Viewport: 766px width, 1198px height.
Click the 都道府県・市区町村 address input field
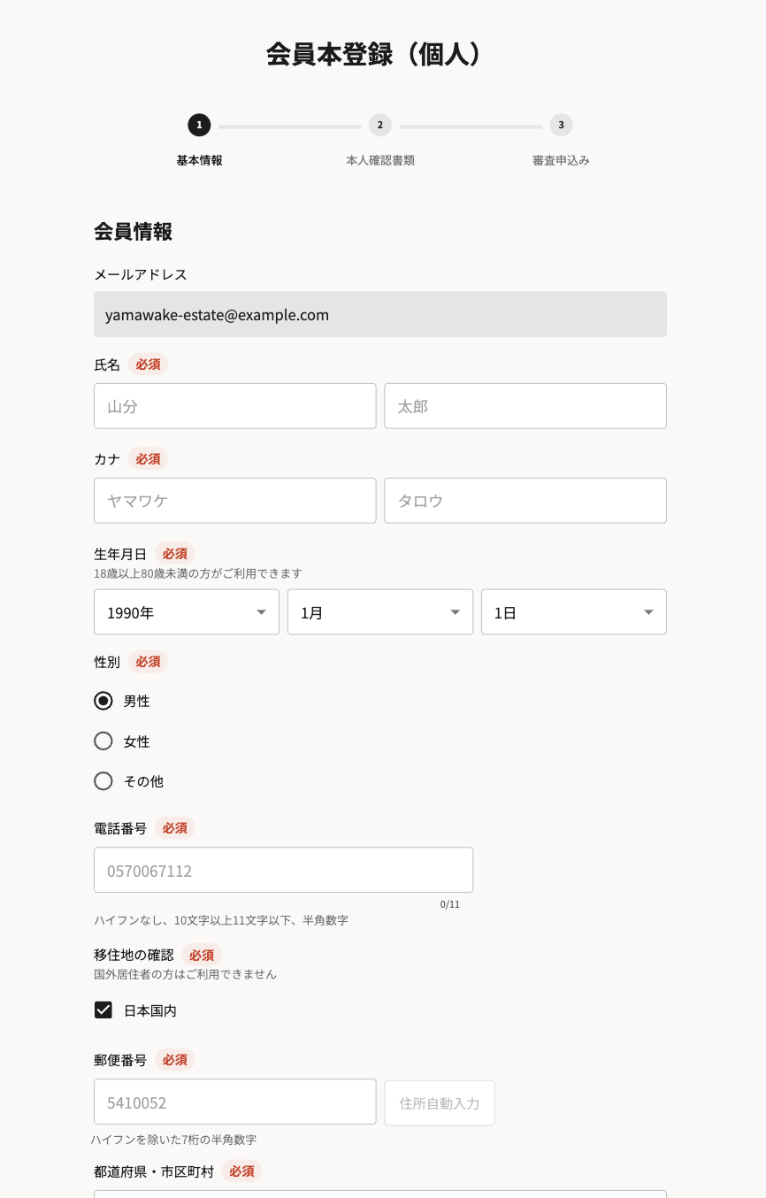pos(380,1194)
